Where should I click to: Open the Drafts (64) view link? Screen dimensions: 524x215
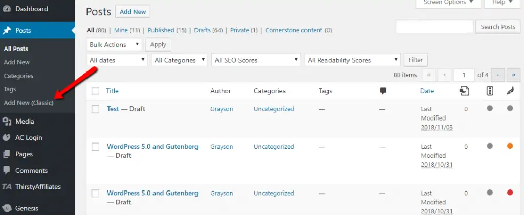pos(208,30)
